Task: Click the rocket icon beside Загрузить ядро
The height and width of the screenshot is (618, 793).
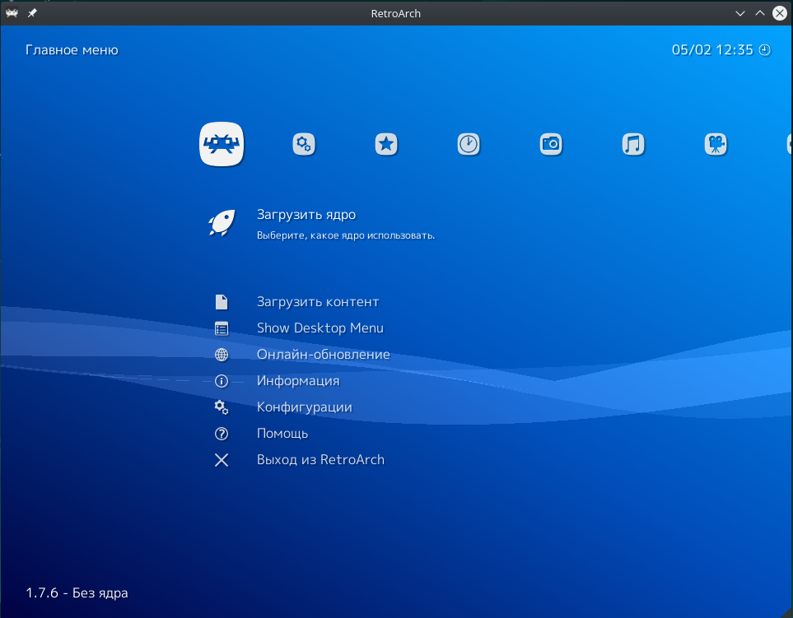Action: click(221, 222)
